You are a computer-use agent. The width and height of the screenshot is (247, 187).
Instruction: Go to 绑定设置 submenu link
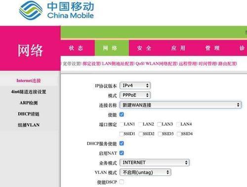pyautogui.click(x=91, y=64)
